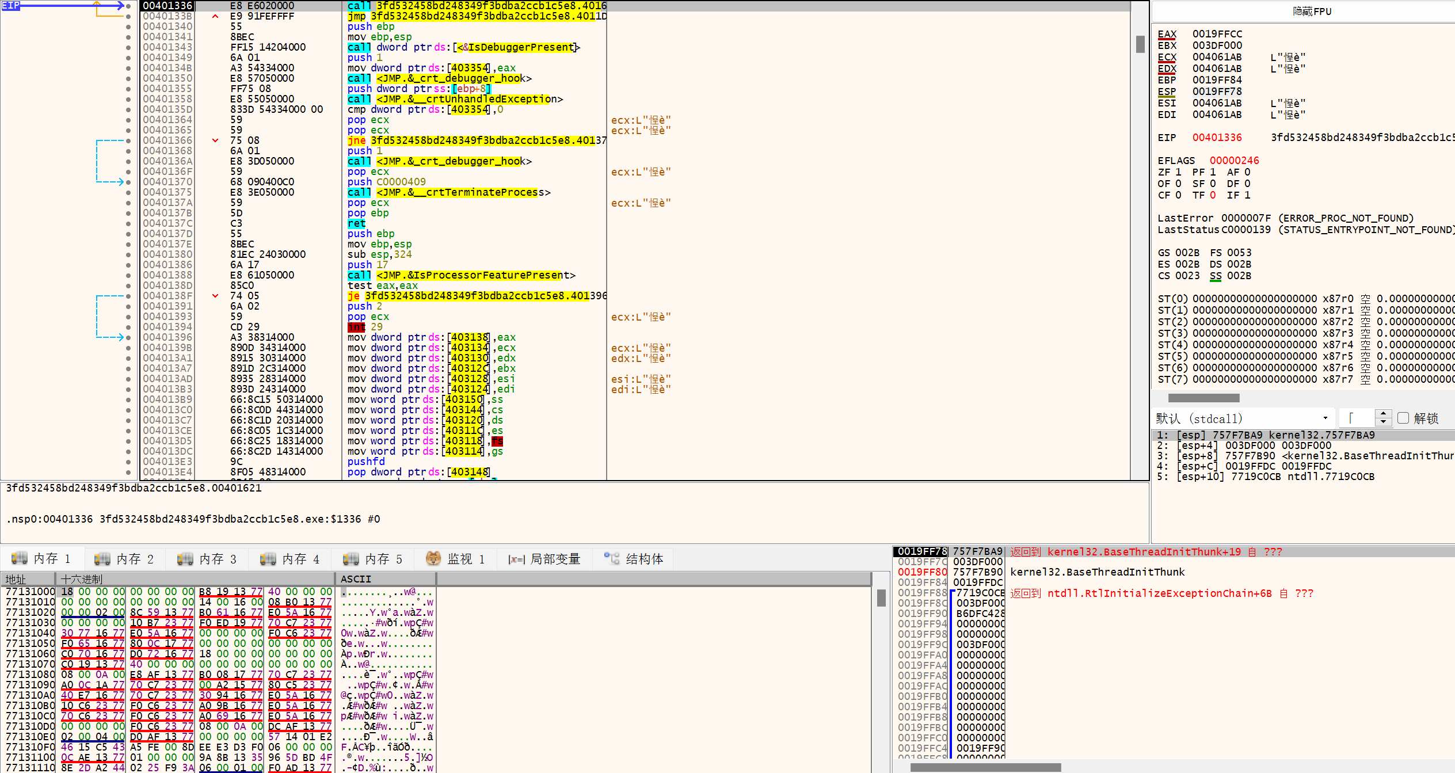1455x773 pixels.
Task: Click the red up-jump arrow at 0040133B
Action: tap(215, 16)
